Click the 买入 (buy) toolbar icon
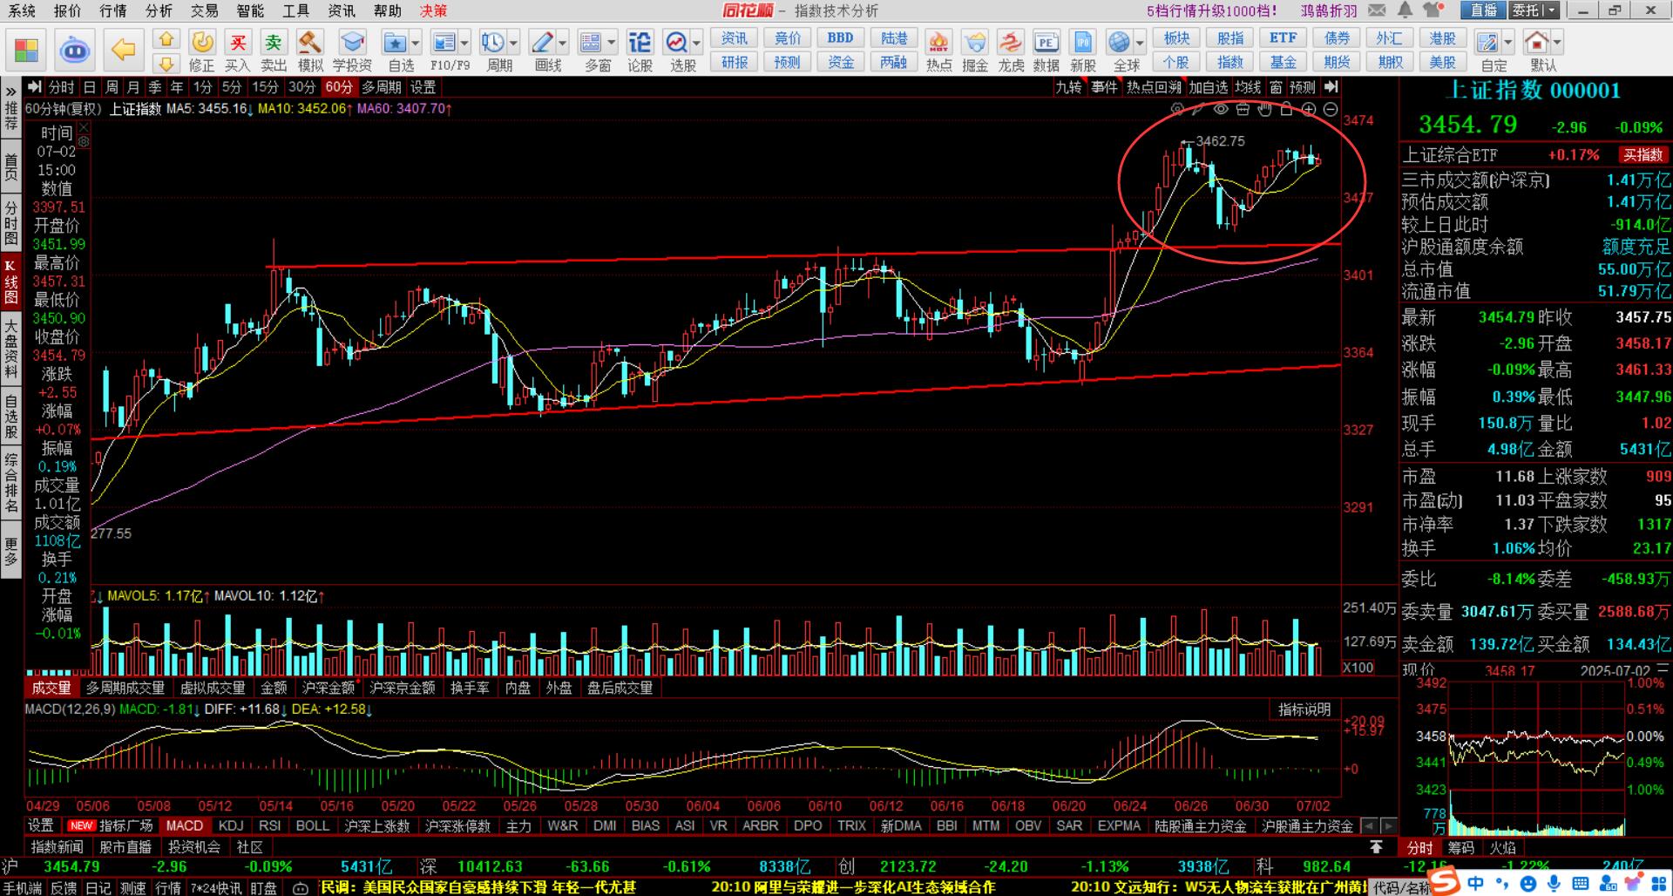The height and width of the screenshot is (896, 1673). [237, 51]
